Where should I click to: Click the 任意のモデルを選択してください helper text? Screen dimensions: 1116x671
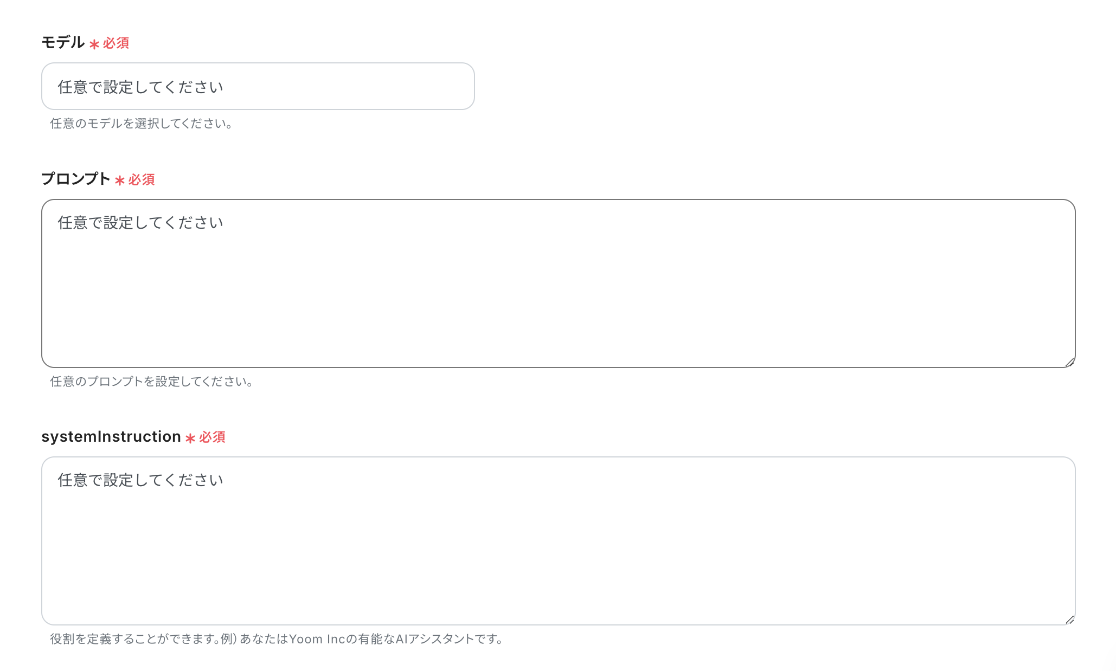tap(140, 124)
